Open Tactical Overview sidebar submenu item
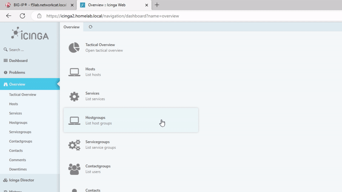The image size is (342, 192). pos(22,94)
